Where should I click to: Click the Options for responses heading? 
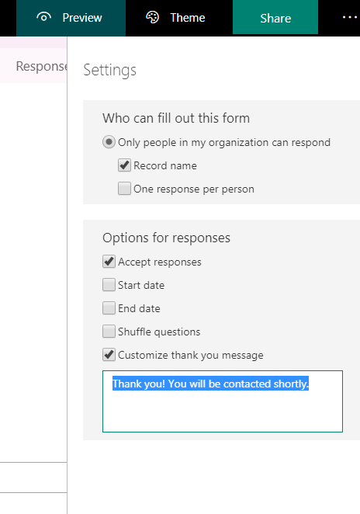tap(166, 238)
